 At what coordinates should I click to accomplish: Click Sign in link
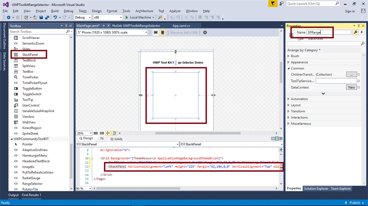(350, 11)
